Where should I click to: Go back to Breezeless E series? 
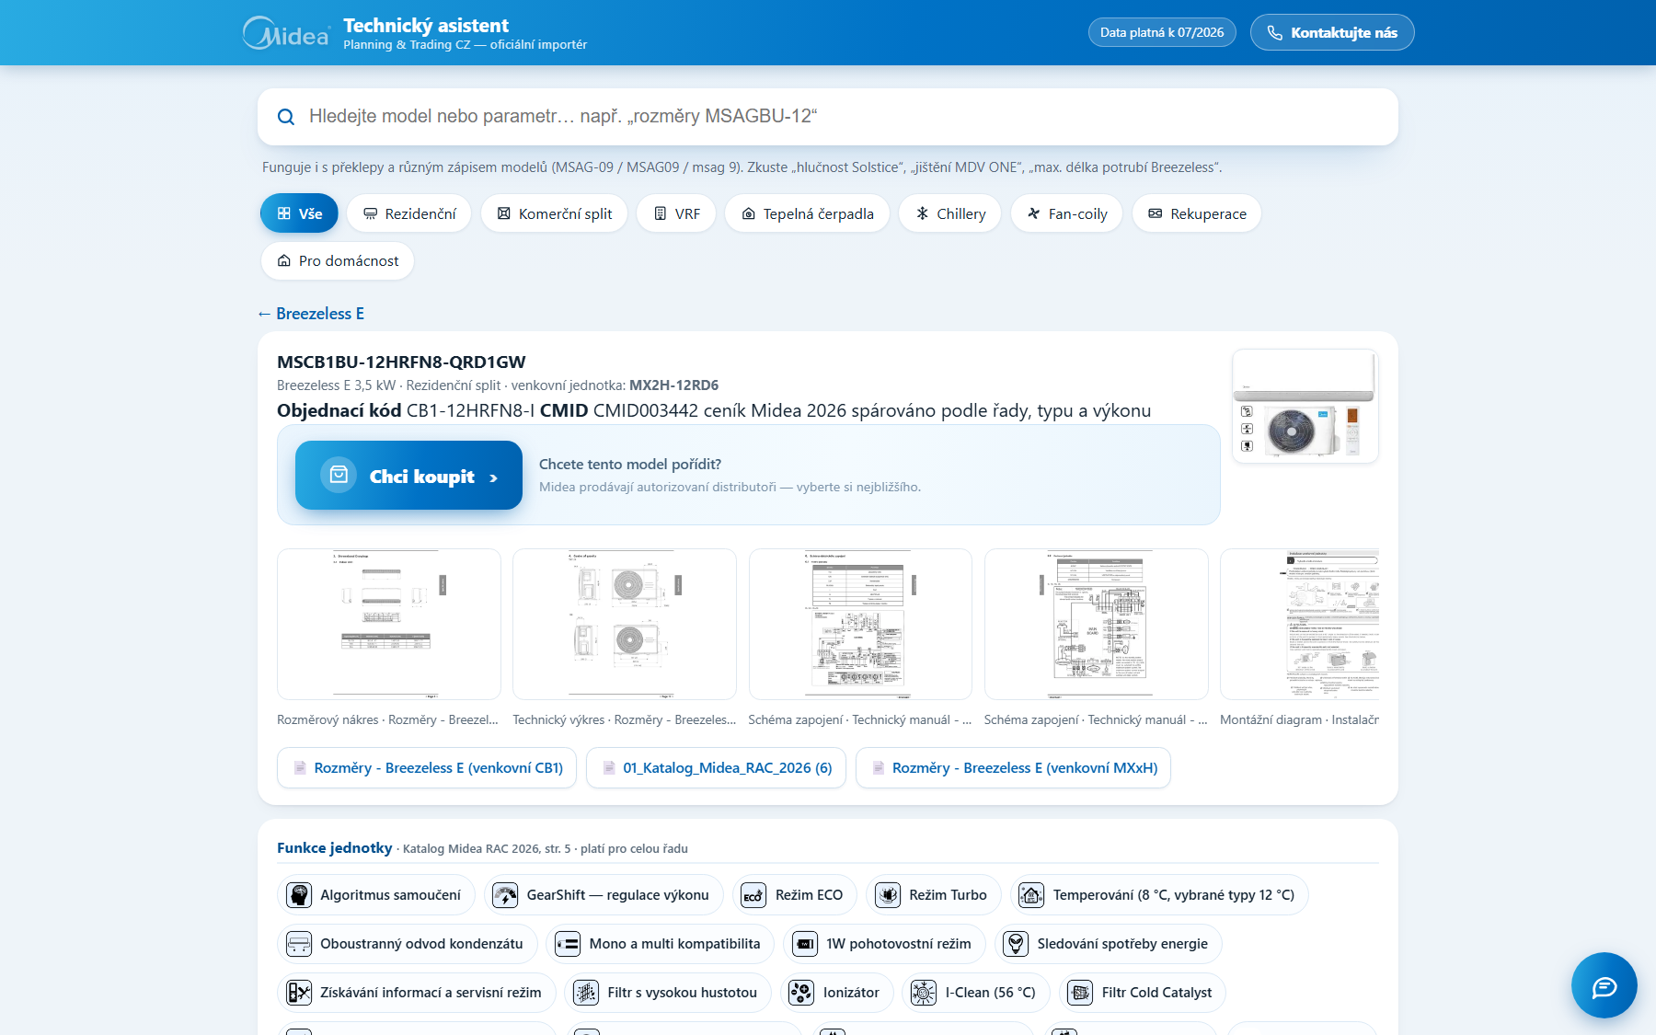point(312,314)
